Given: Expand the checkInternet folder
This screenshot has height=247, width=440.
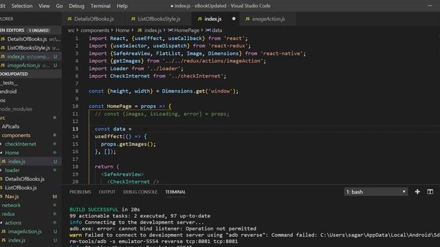Looking at the screenshot, I should 30,144.
